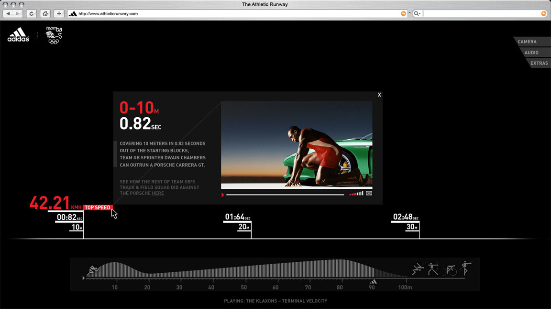Screen dimensions: 551x309
Task: Open the search magnifier dropdown
Action: coord(417,14)
